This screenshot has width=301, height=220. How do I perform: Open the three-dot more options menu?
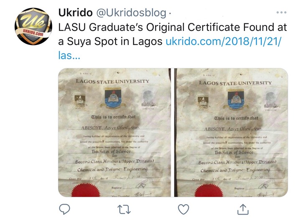point(281,12)
